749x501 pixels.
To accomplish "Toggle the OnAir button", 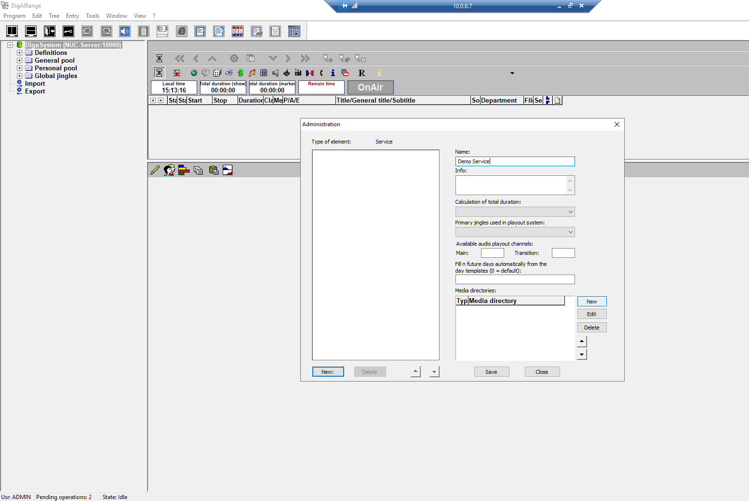I will (370, 87).
